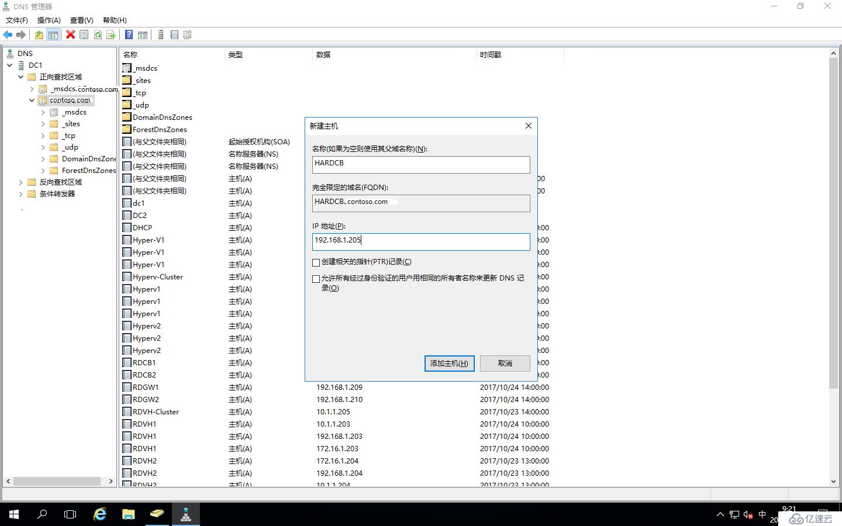Open File Explorer from taskbar
This screenshot has height=526, width=842.
click(x=129, y=514)
